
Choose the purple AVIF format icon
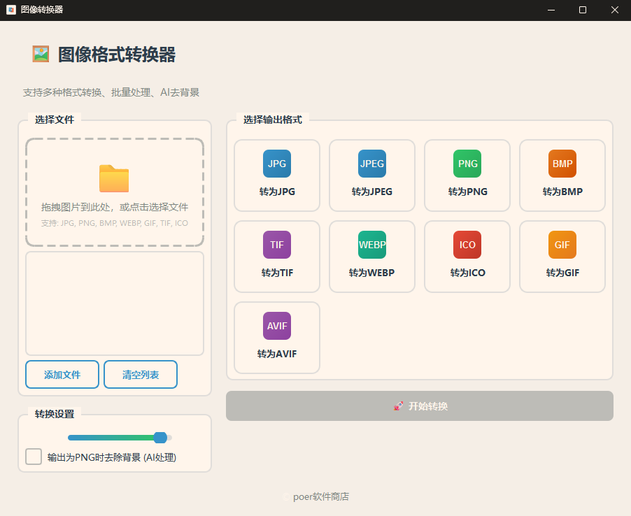pyautogui.click(x=277, y=326)
